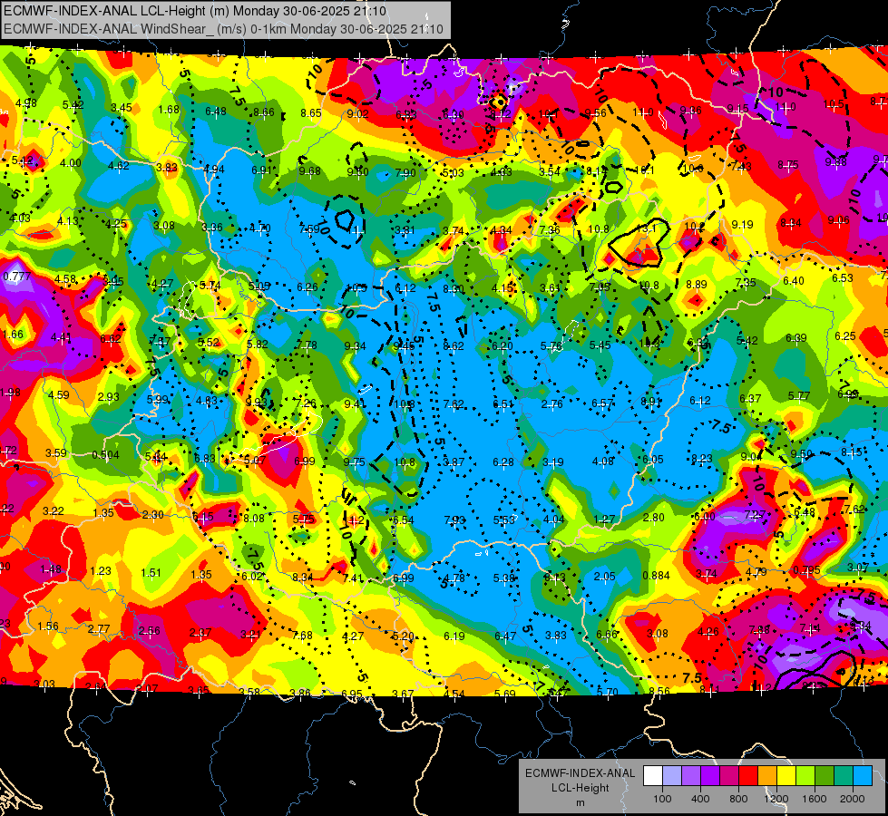Click the 8.66 wind shear value
888x816 pixels.
coord(264,112)
